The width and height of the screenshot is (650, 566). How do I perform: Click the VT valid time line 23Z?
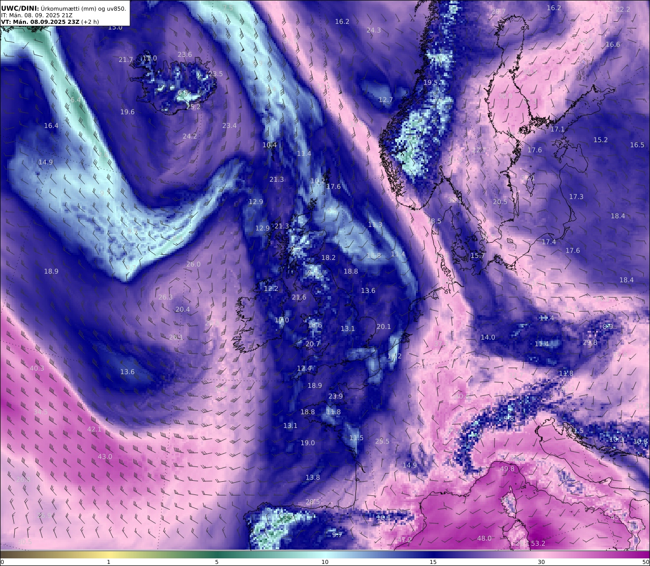[50, 22]
